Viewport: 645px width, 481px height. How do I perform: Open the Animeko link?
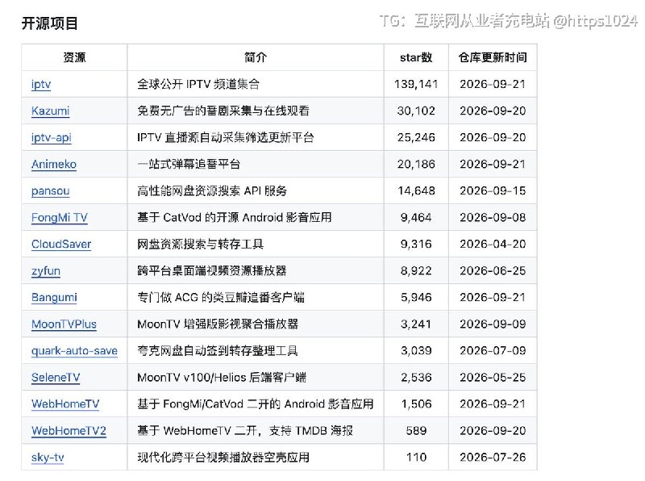point(54,165)
